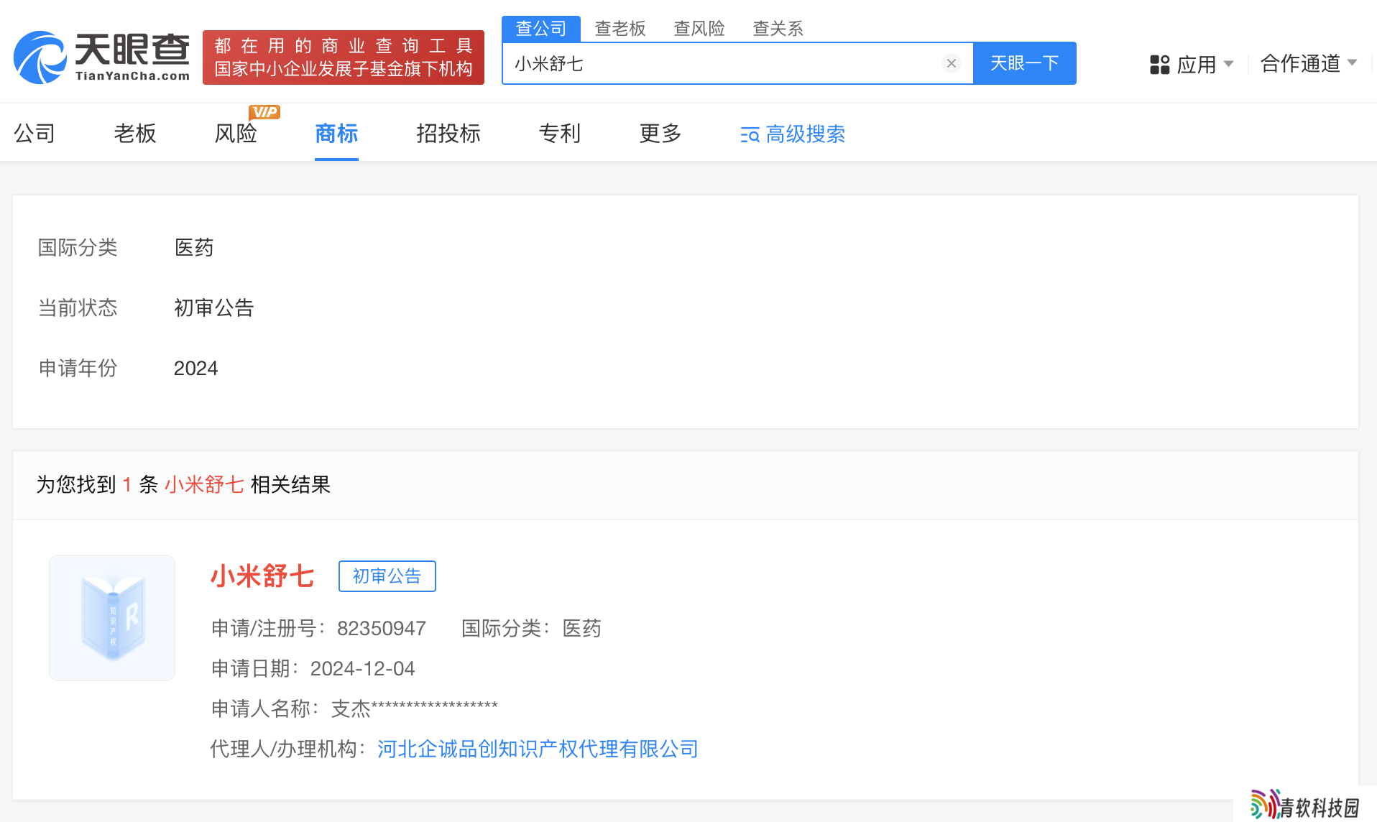
Task: Click the 高级搜索 search icon
Action: click(750, 134)
